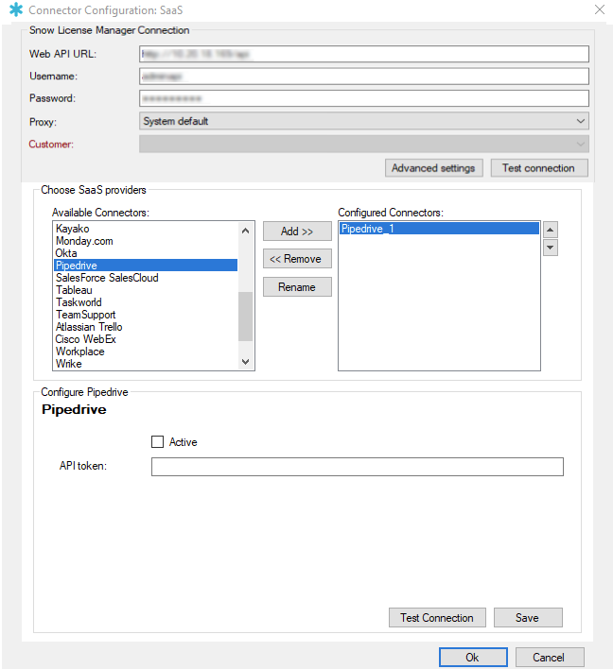Save the Pipedrive configuration
The width and height of the screenshot is (613, 669).
click(x=527, y=618)
